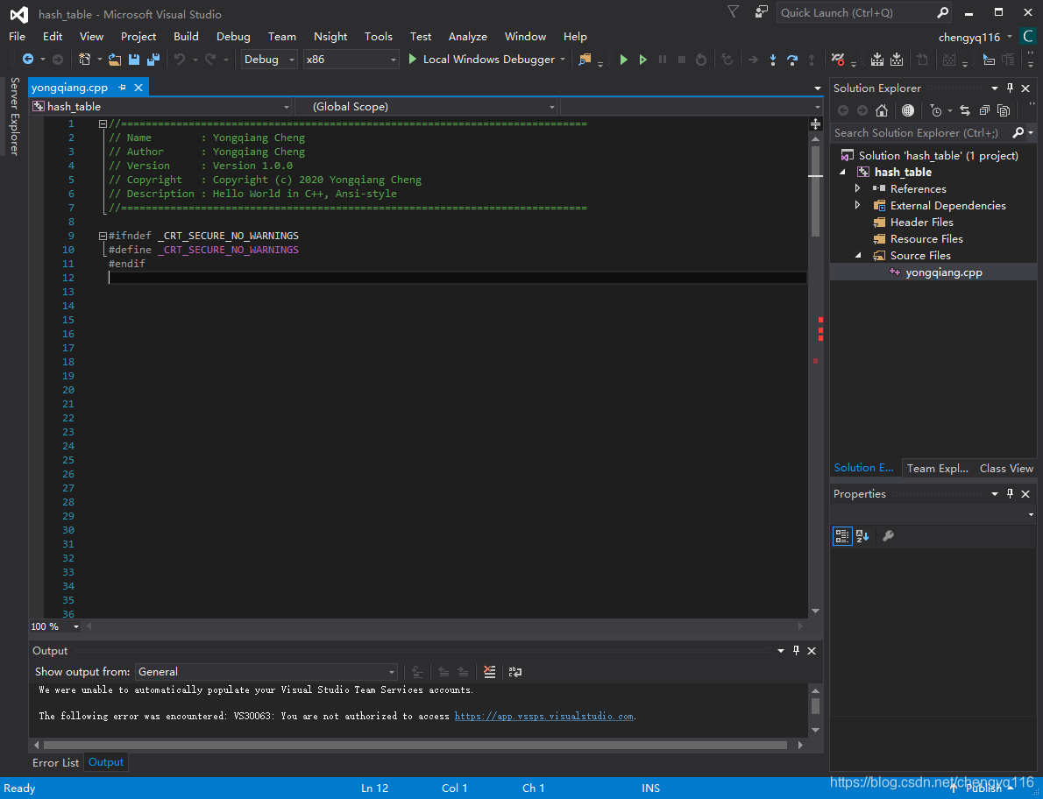Toggle auto-hide pin on Output panel
Image resolution: width=1043 pixels, height=799 pixels.
(796, 650)
